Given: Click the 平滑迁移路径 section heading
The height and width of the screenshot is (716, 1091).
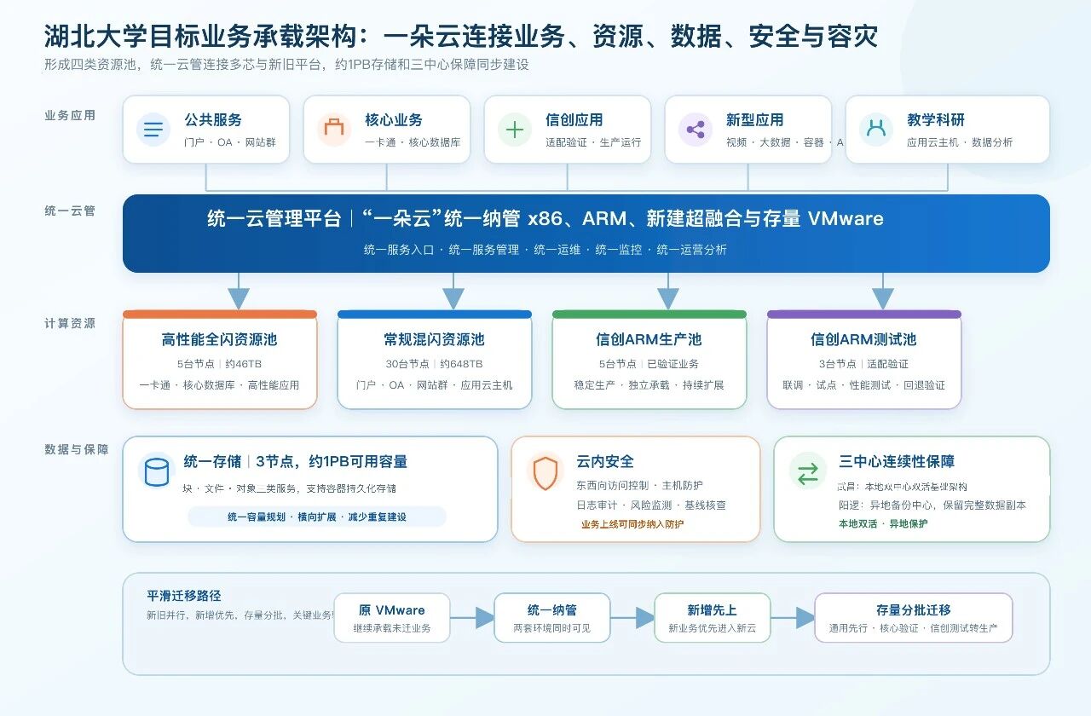Looking at the screenshot, I should (184, 596).
